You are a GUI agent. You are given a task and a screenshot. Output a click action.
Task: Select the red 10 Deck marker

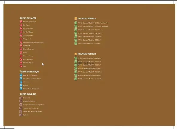pos(21,53)
